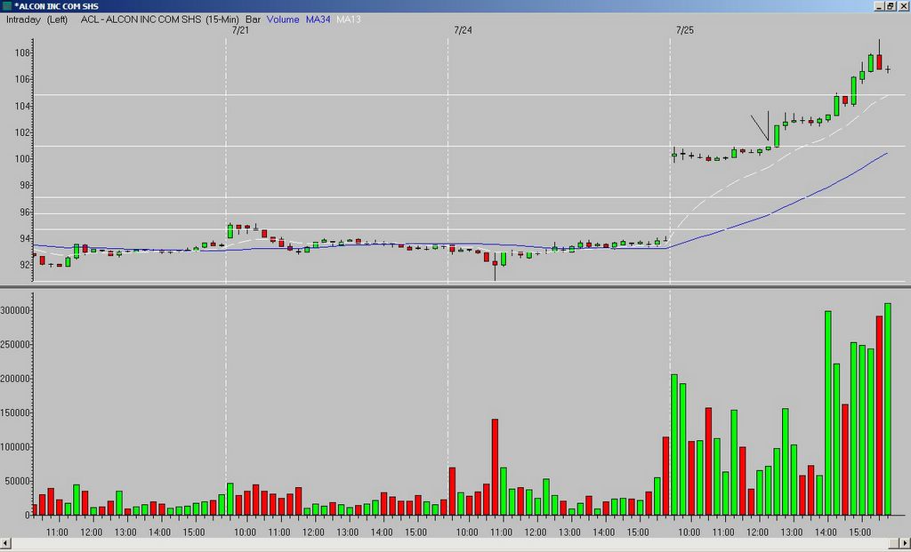
Task: Click the 96 price axis label
Action: (x=24, y=212)
